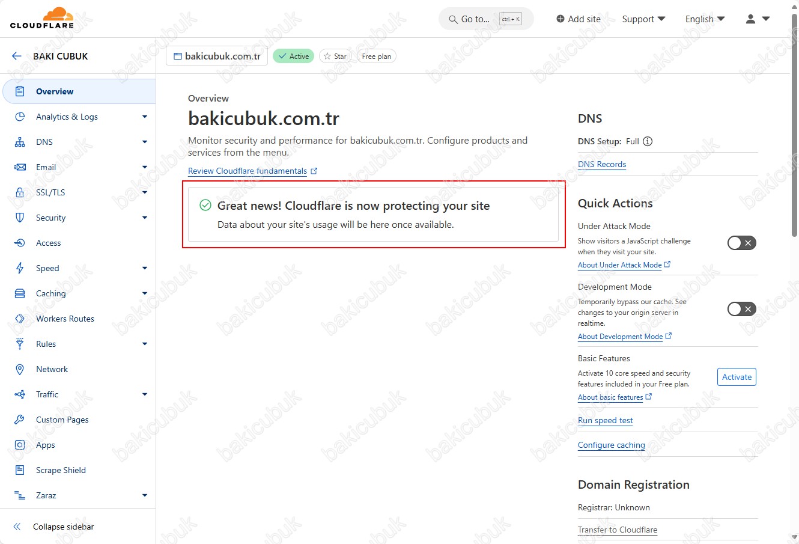
Task: Click the Apps icon in sidebar
Action: (x=20, y=445)
